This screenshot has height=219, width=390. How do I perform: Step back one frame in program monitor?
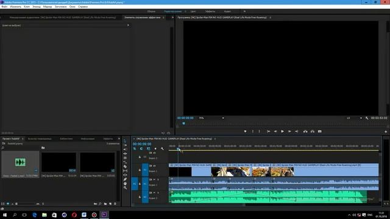275,131
